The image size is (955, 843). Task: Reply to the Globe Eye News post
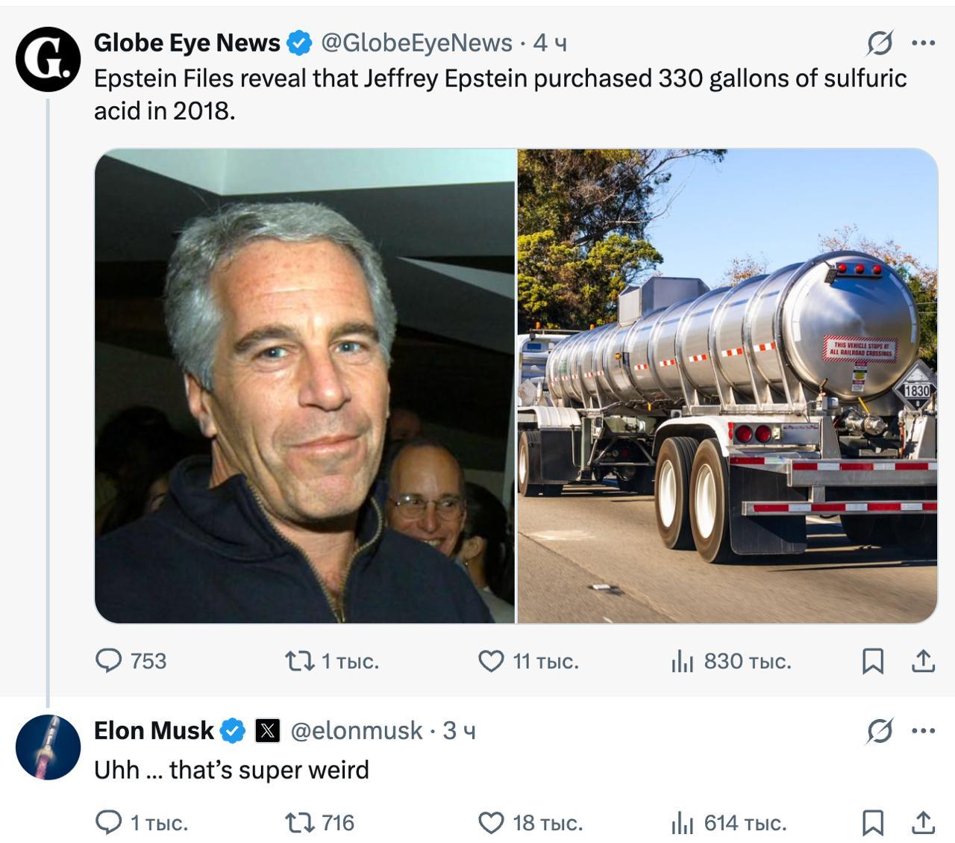tap(109, 661)
